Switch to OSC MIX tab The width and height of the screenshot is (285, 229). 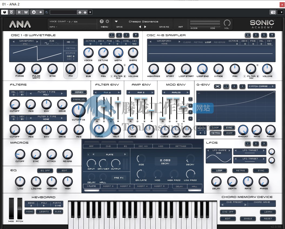(143, 146)
